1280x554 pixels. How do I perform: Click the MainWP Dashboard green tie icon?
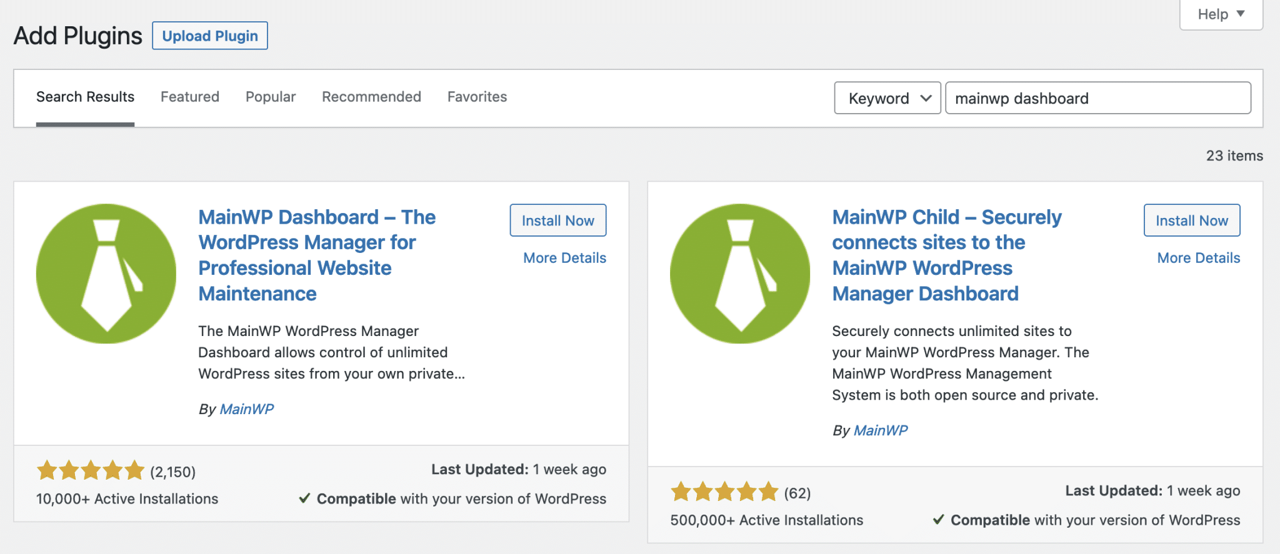pyautogui.click(x=106, y=274)
